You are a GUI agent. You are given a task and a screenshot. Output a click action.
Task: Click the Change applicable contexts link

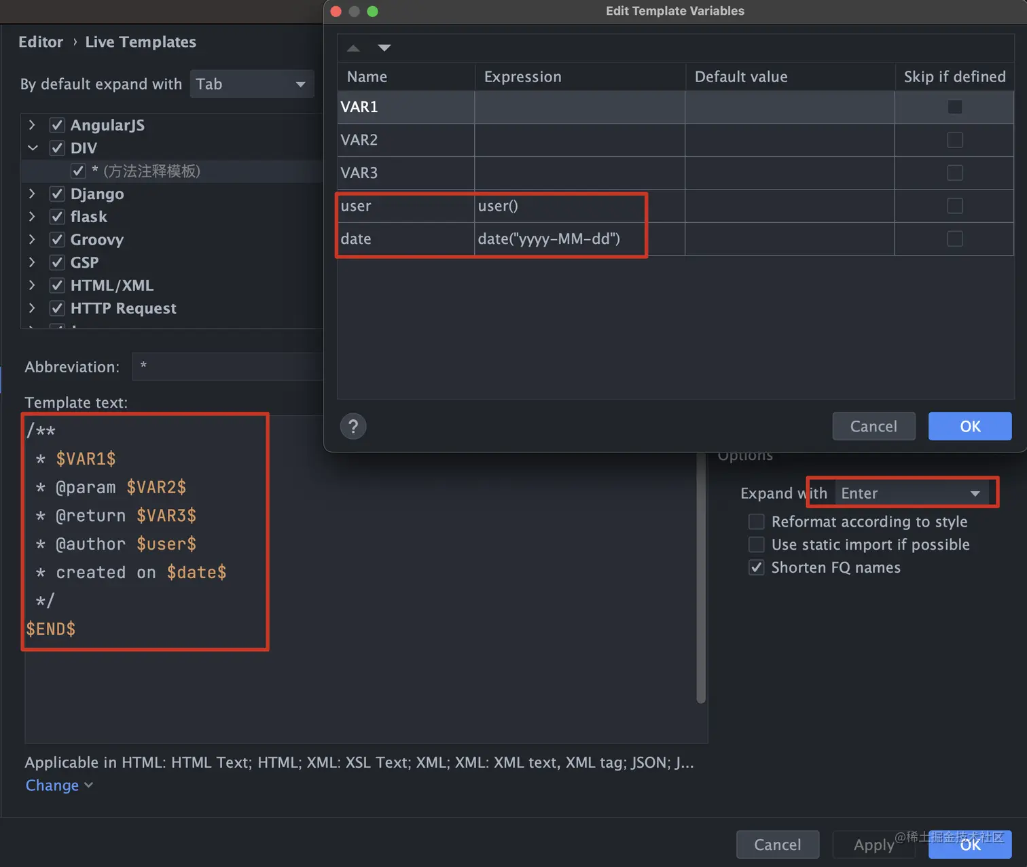point(58,785)
